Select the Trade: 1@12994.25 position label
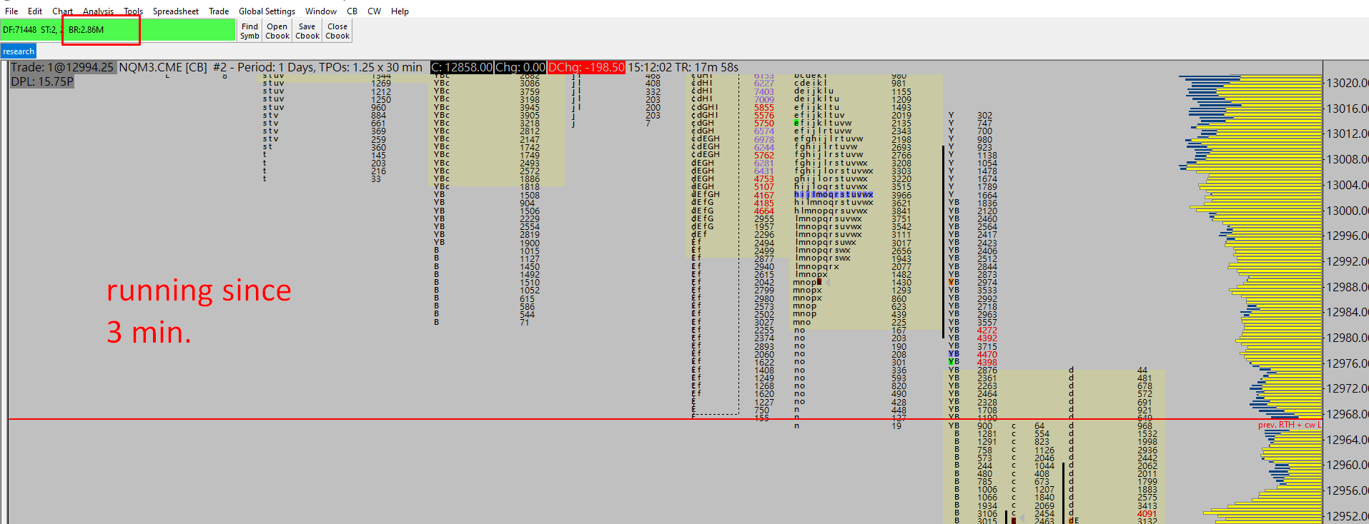The image size is (1369, 524). (x=62, y=67)
